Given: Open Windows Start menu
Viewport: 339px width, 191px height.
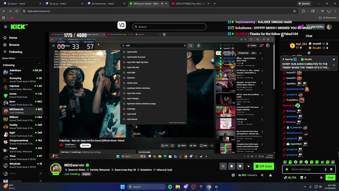Looking at the screenshot, I should coord(123,187).
